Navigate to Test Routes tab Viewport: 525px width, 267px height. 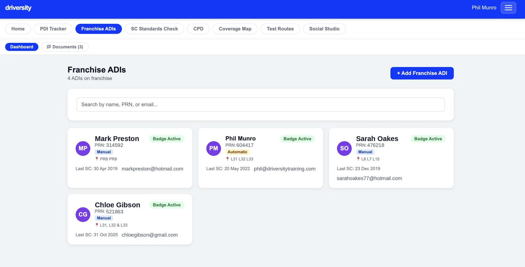pyautogui.click(x=280, y=29)
